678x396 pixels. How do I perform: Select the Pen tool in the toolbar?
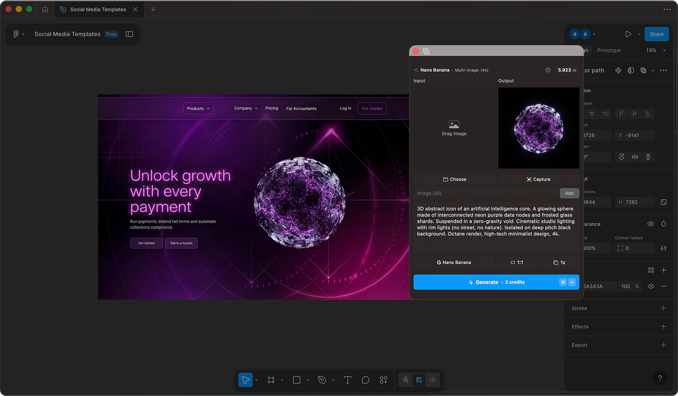(x=321, y=380)
